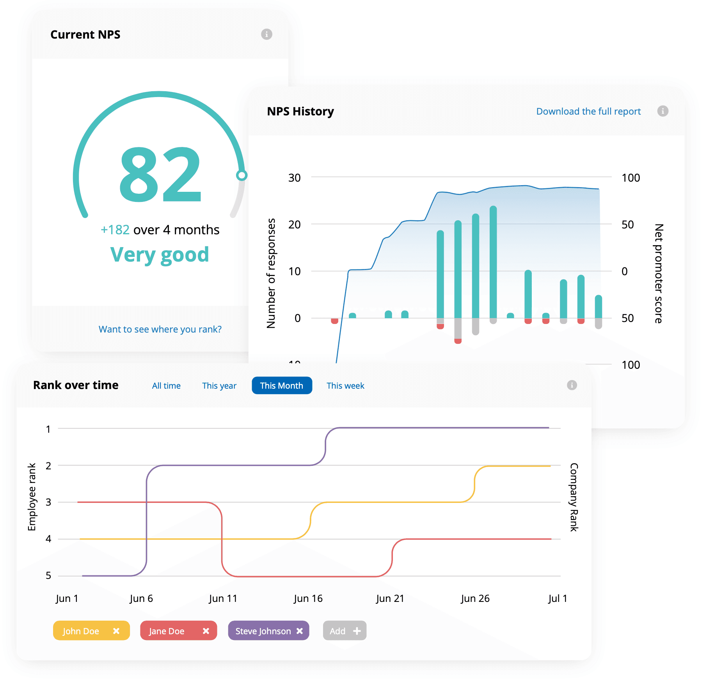Enable the This year filter
Viewport: 714px width, 690px height.
point(219,385)
